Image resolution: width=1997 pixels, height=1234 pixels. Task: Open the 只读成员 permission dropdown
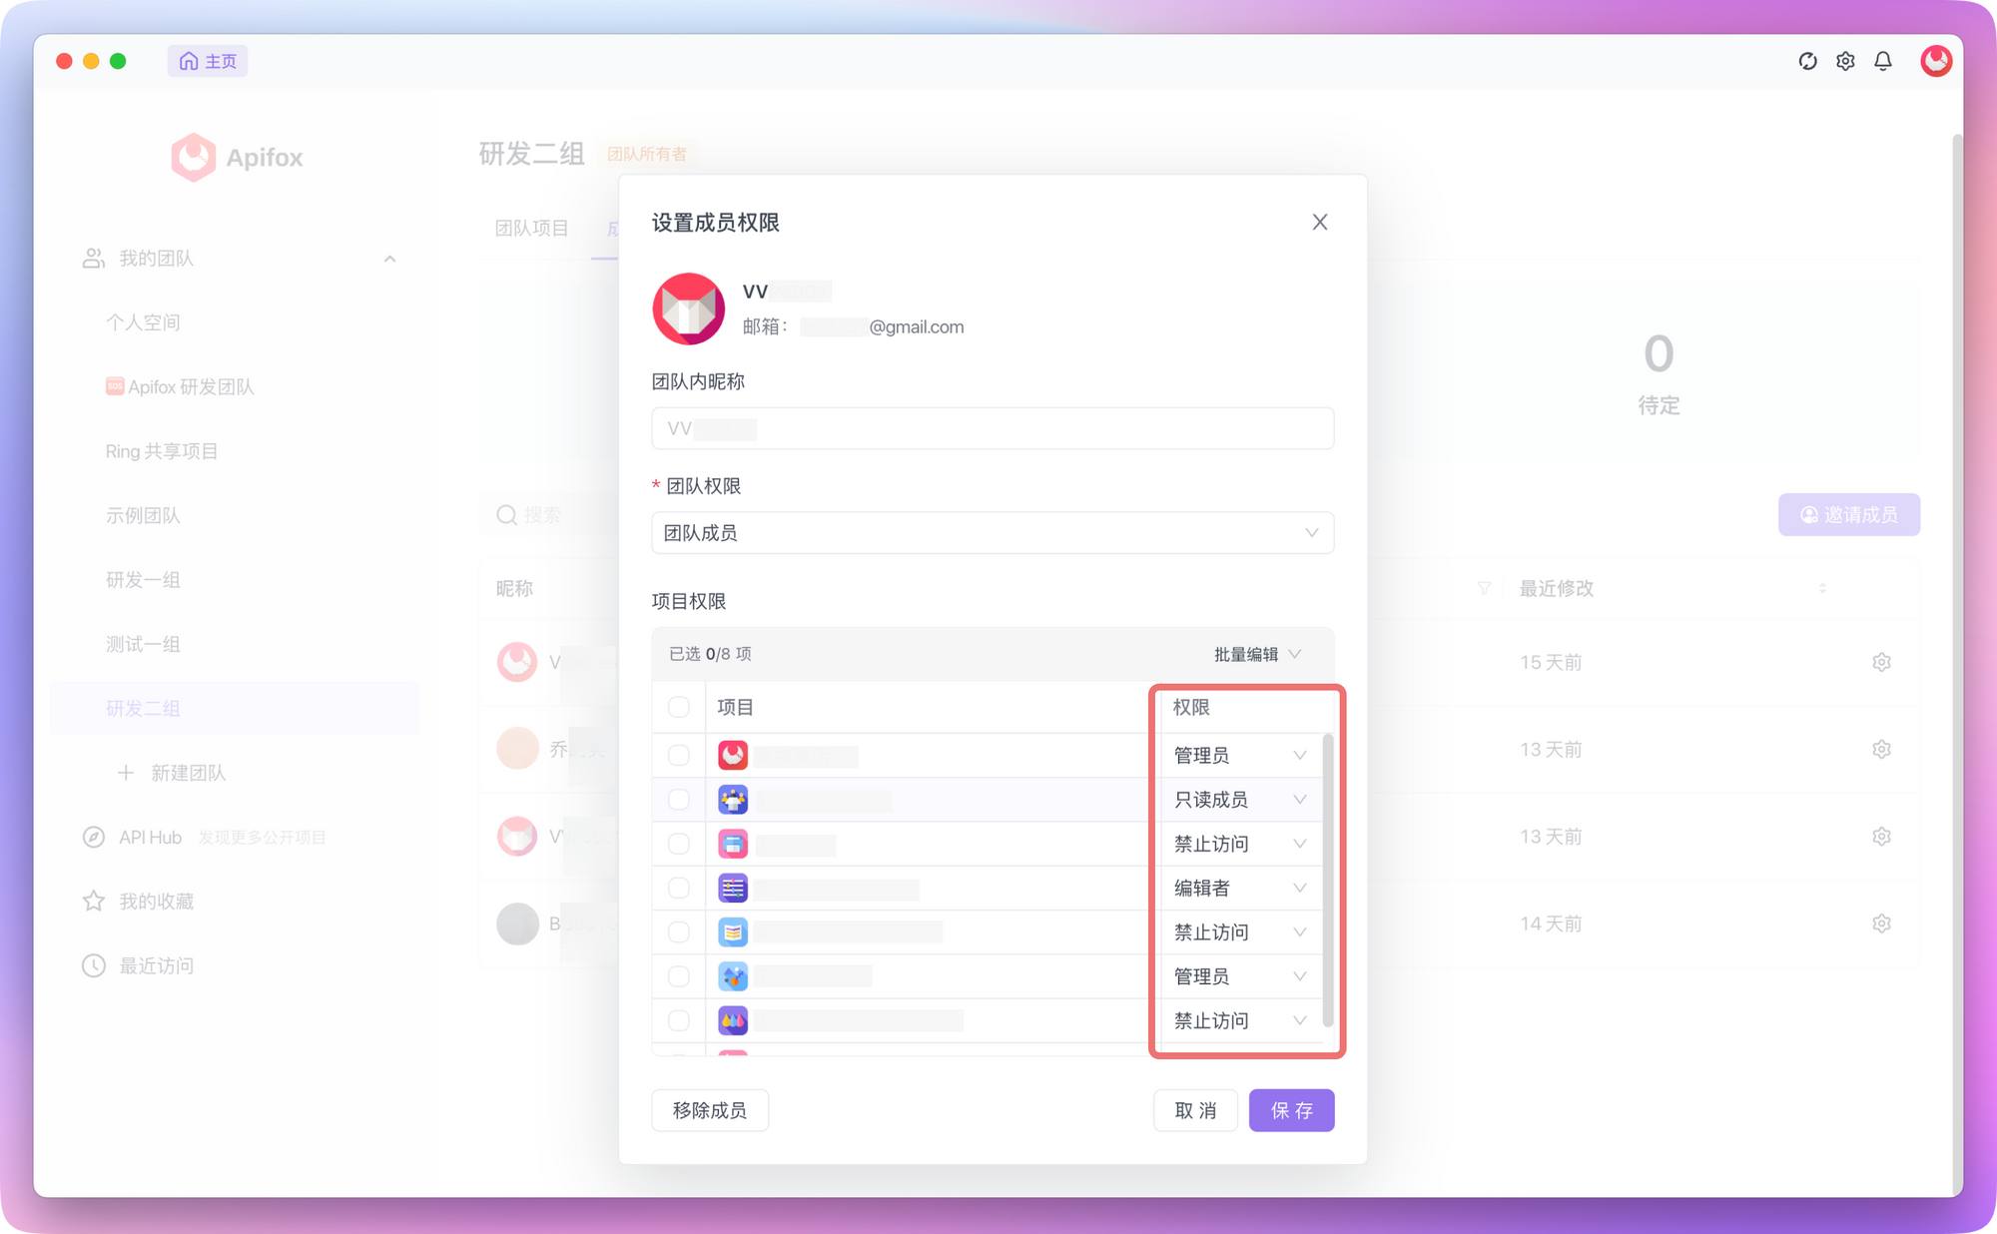coord(1239,799)
